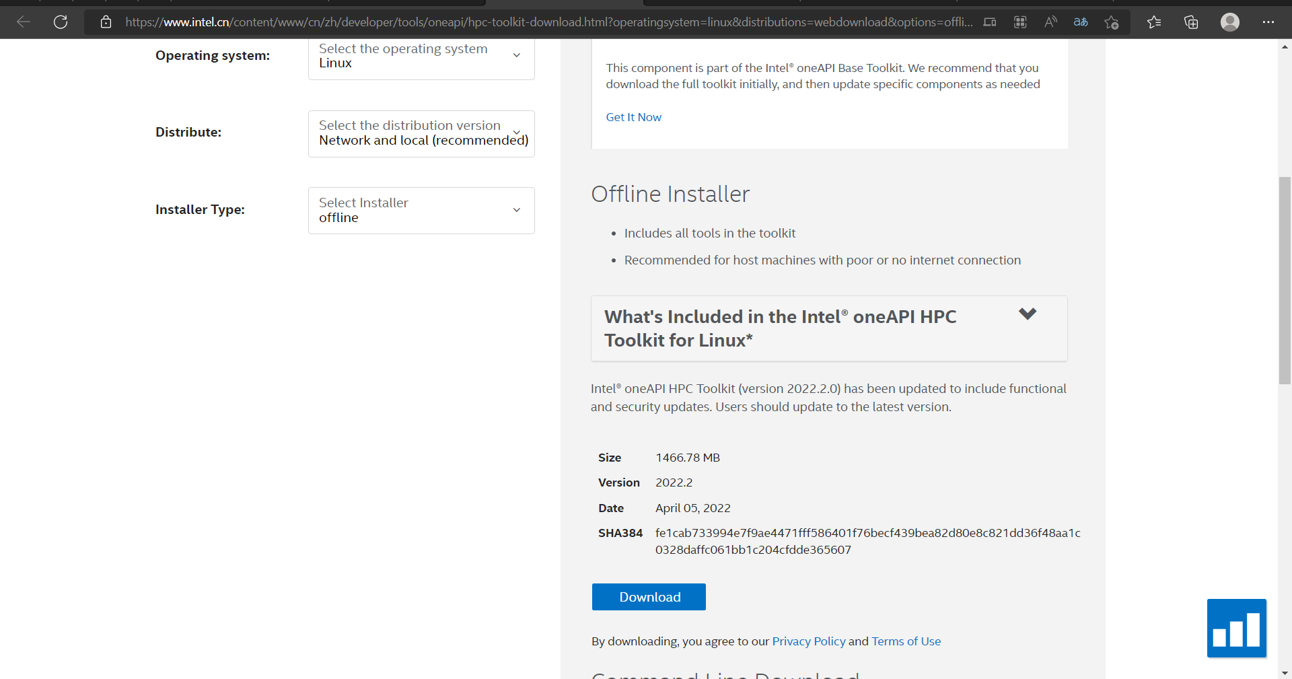
Task: Open the Collections icon
Action: click(1191, 22)
